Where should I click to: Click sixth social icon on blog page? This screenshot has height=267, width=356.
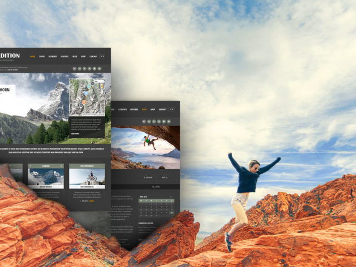[x=169, y=121]
